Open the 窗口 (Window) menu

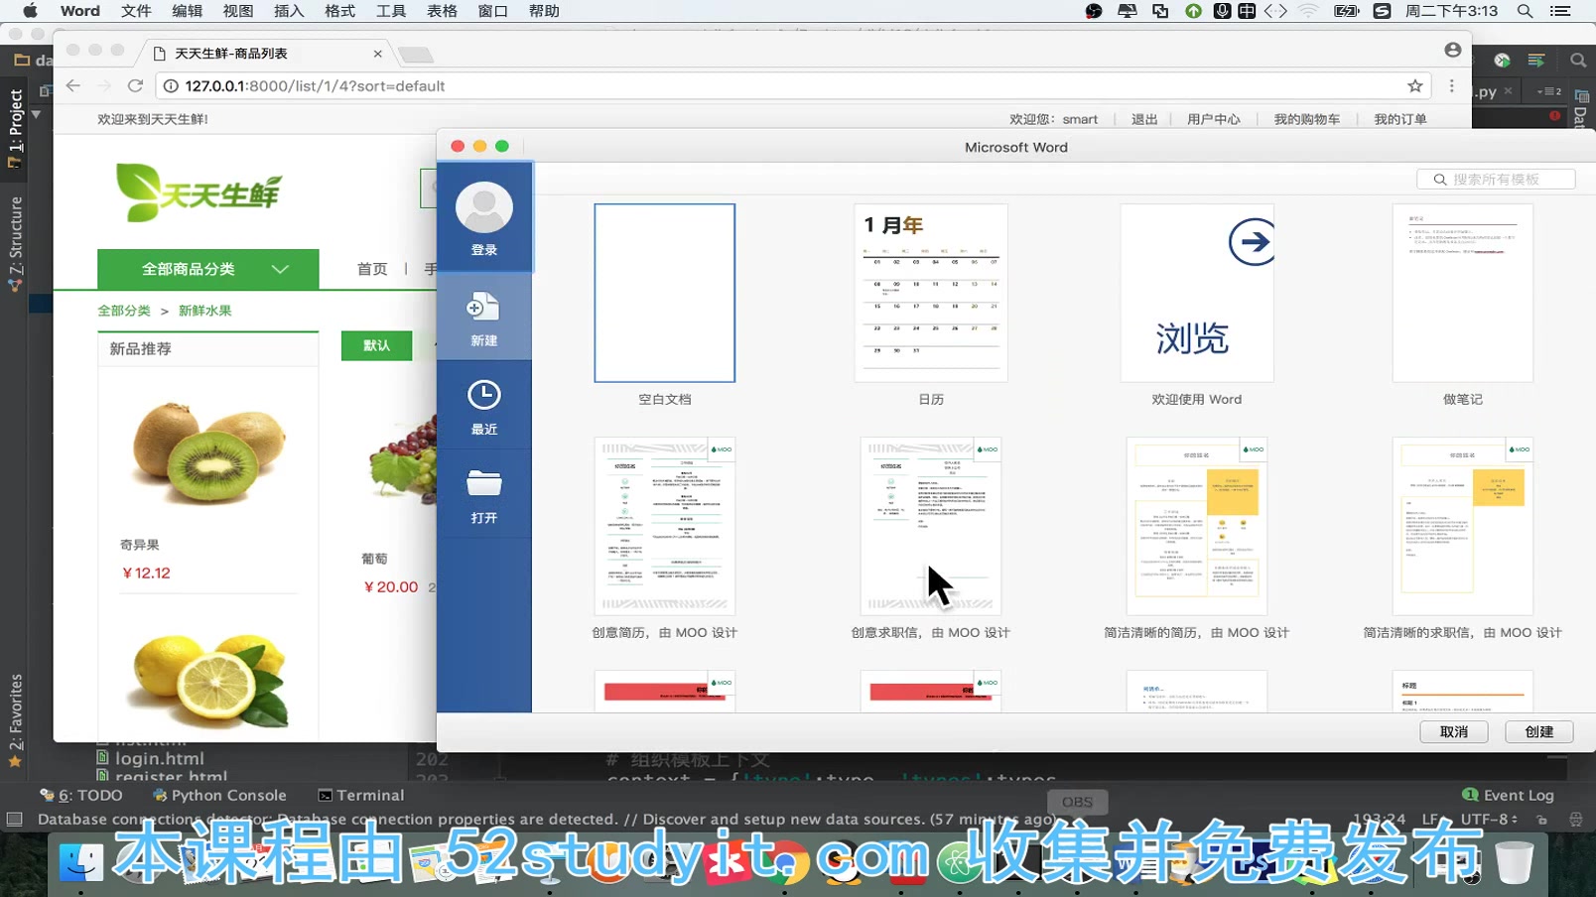(x=492, y=11)
